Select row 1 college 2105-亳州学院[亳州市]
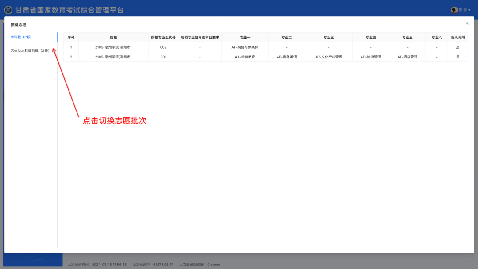The image size is (478, 269). 113,47
